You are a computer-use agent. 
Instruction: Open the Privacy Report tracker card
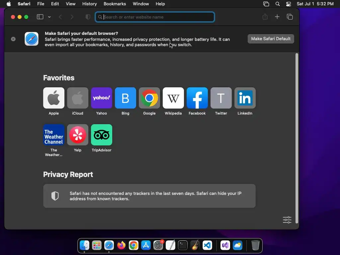pos(149,196)
